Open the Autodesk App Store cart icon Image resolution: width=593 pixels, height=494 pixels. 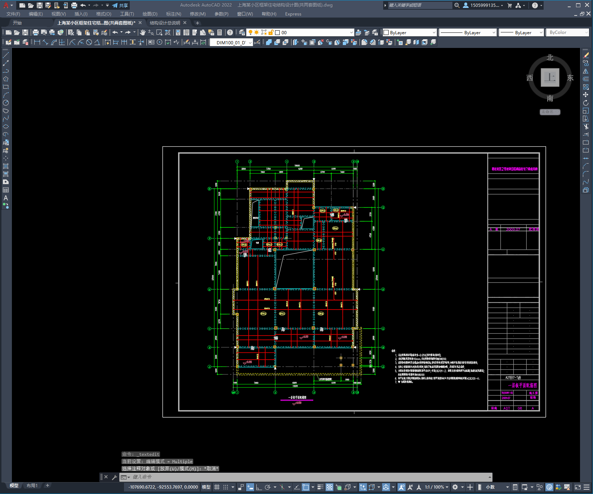(509, 5)
